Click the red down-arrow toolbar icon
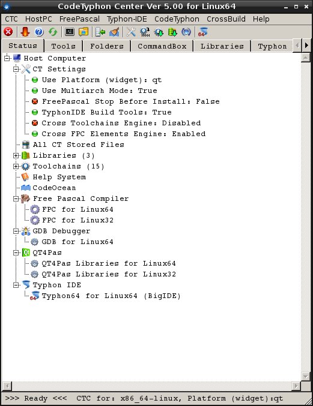This screenshot has width=313, height=406. (25, 32)
